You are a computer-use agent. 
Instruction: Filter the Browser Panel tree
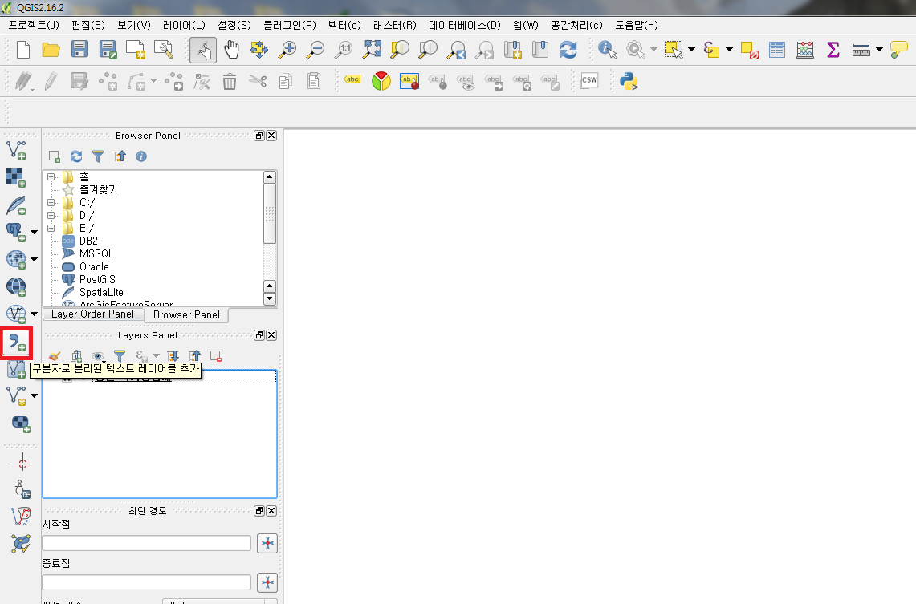98,156
